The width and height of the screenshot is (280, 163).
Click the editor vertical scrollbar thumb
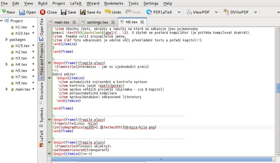[278, 88]
